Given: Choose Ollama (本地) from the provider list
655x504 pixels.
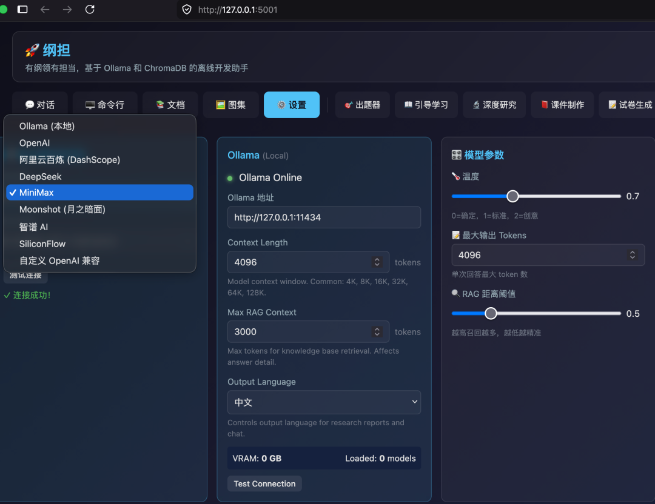Looking at the screenshot, I should click(x=100, y=126).
